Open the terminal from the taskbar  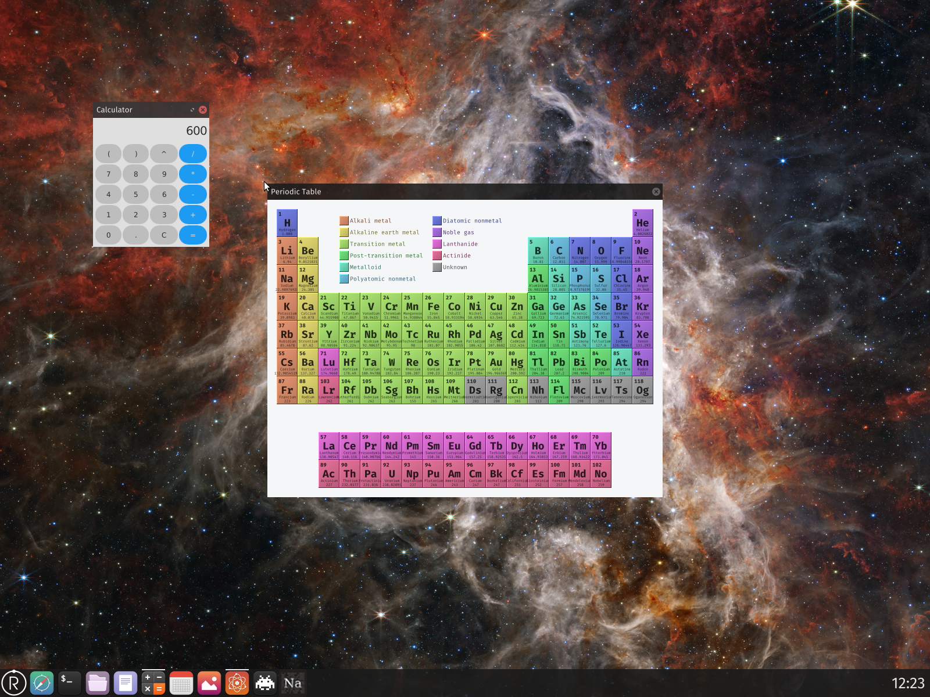(x=70, y=683)
